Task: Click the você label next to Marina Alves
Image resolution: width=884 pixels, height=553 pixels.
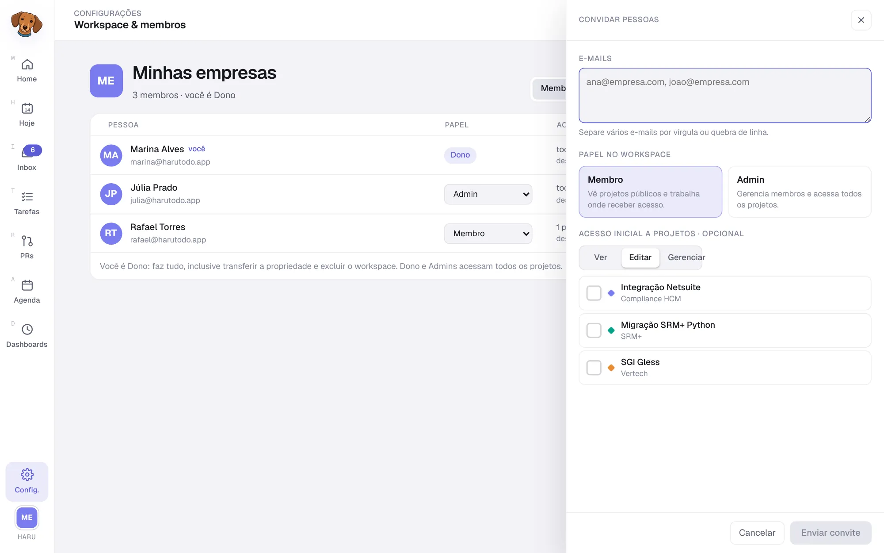Action: (x=197, y=149)
